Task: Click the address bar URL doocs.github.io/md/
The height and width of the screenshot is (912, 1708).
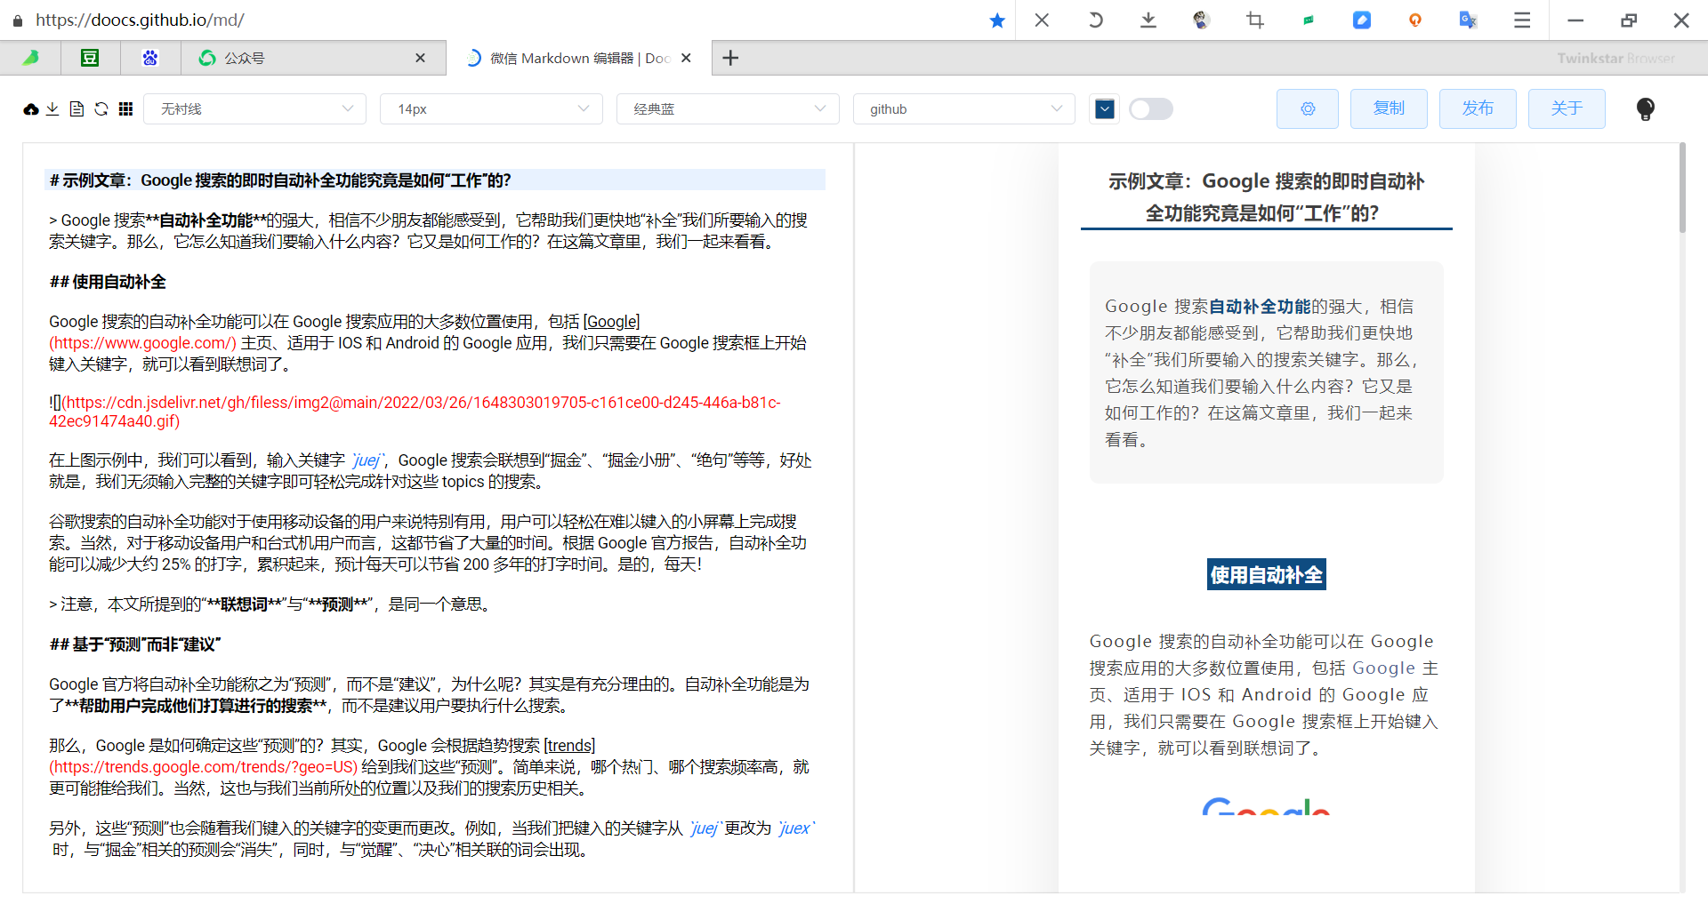Action: coord(140,20)
